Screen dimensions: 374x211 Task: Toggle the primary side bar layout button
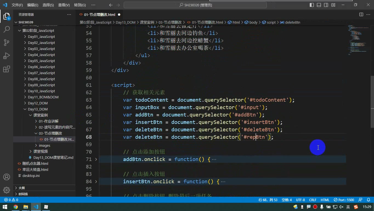pyautogui.click(x=312, y=5)
